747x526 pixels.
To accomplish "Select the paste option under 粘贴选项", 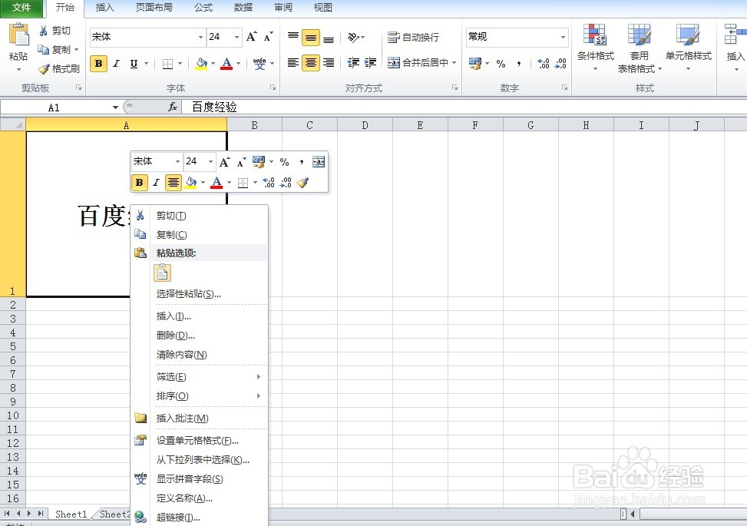I will click(162, 273).
